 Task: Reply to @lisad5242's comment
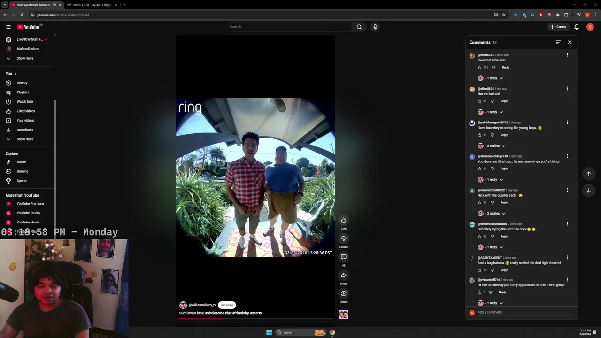tap(505, 67)
